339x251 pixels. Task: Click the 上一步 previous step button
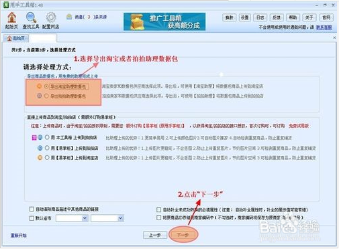155,235
